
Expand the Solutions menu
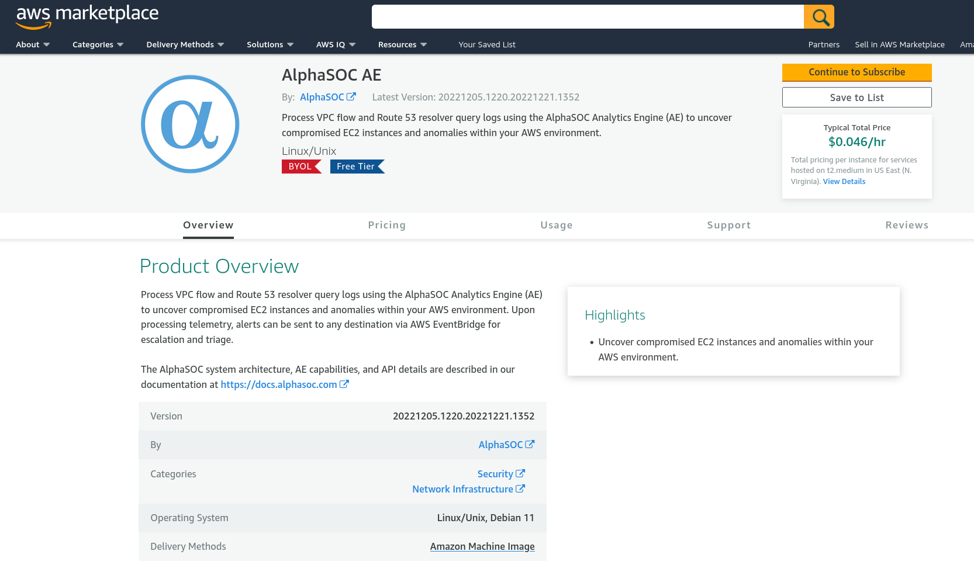[270, 44]
